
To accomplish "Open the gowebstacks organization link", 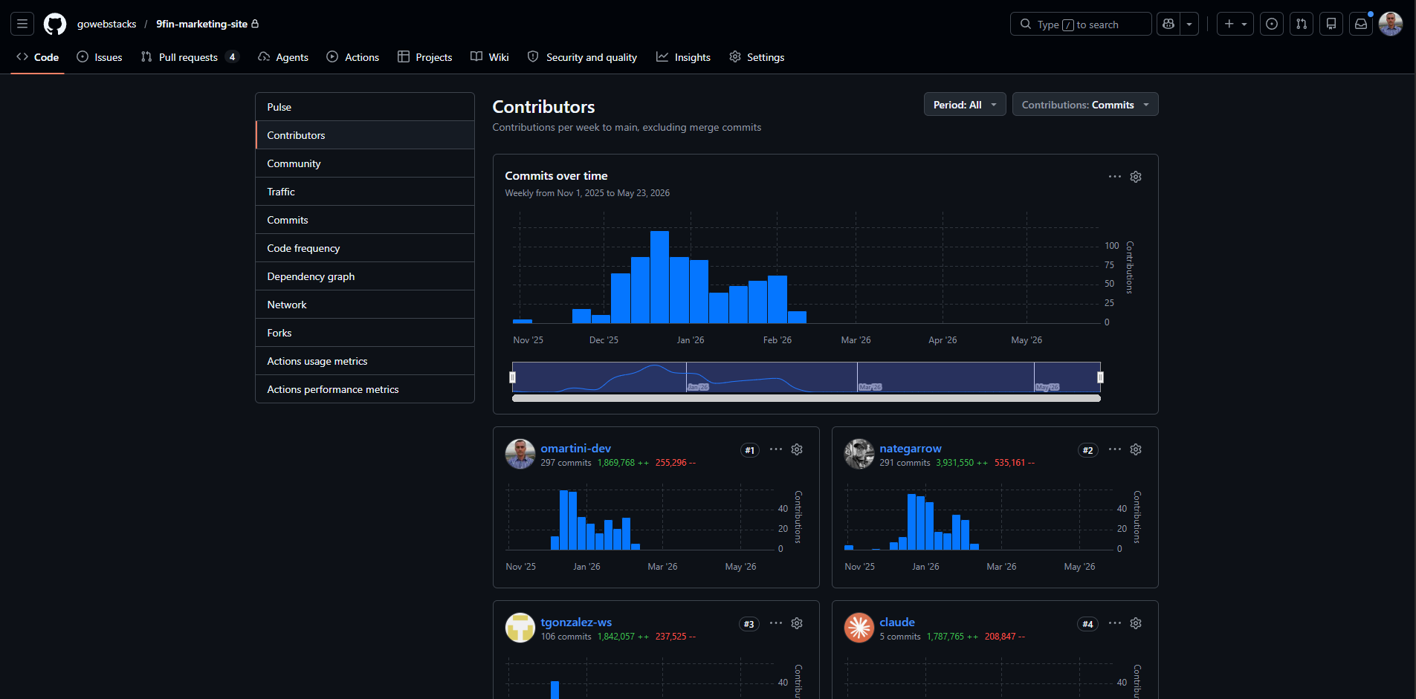I will pos(107,24).
